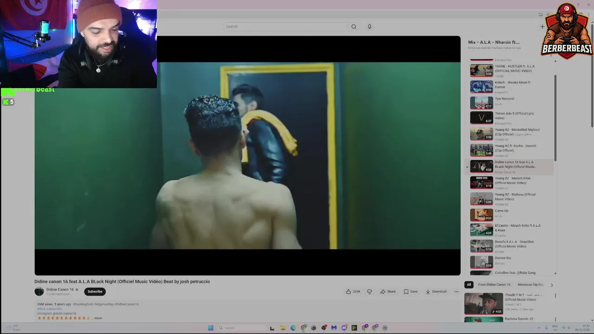
Task: Click the Create plus icon in header
Action: coord(542,26)
